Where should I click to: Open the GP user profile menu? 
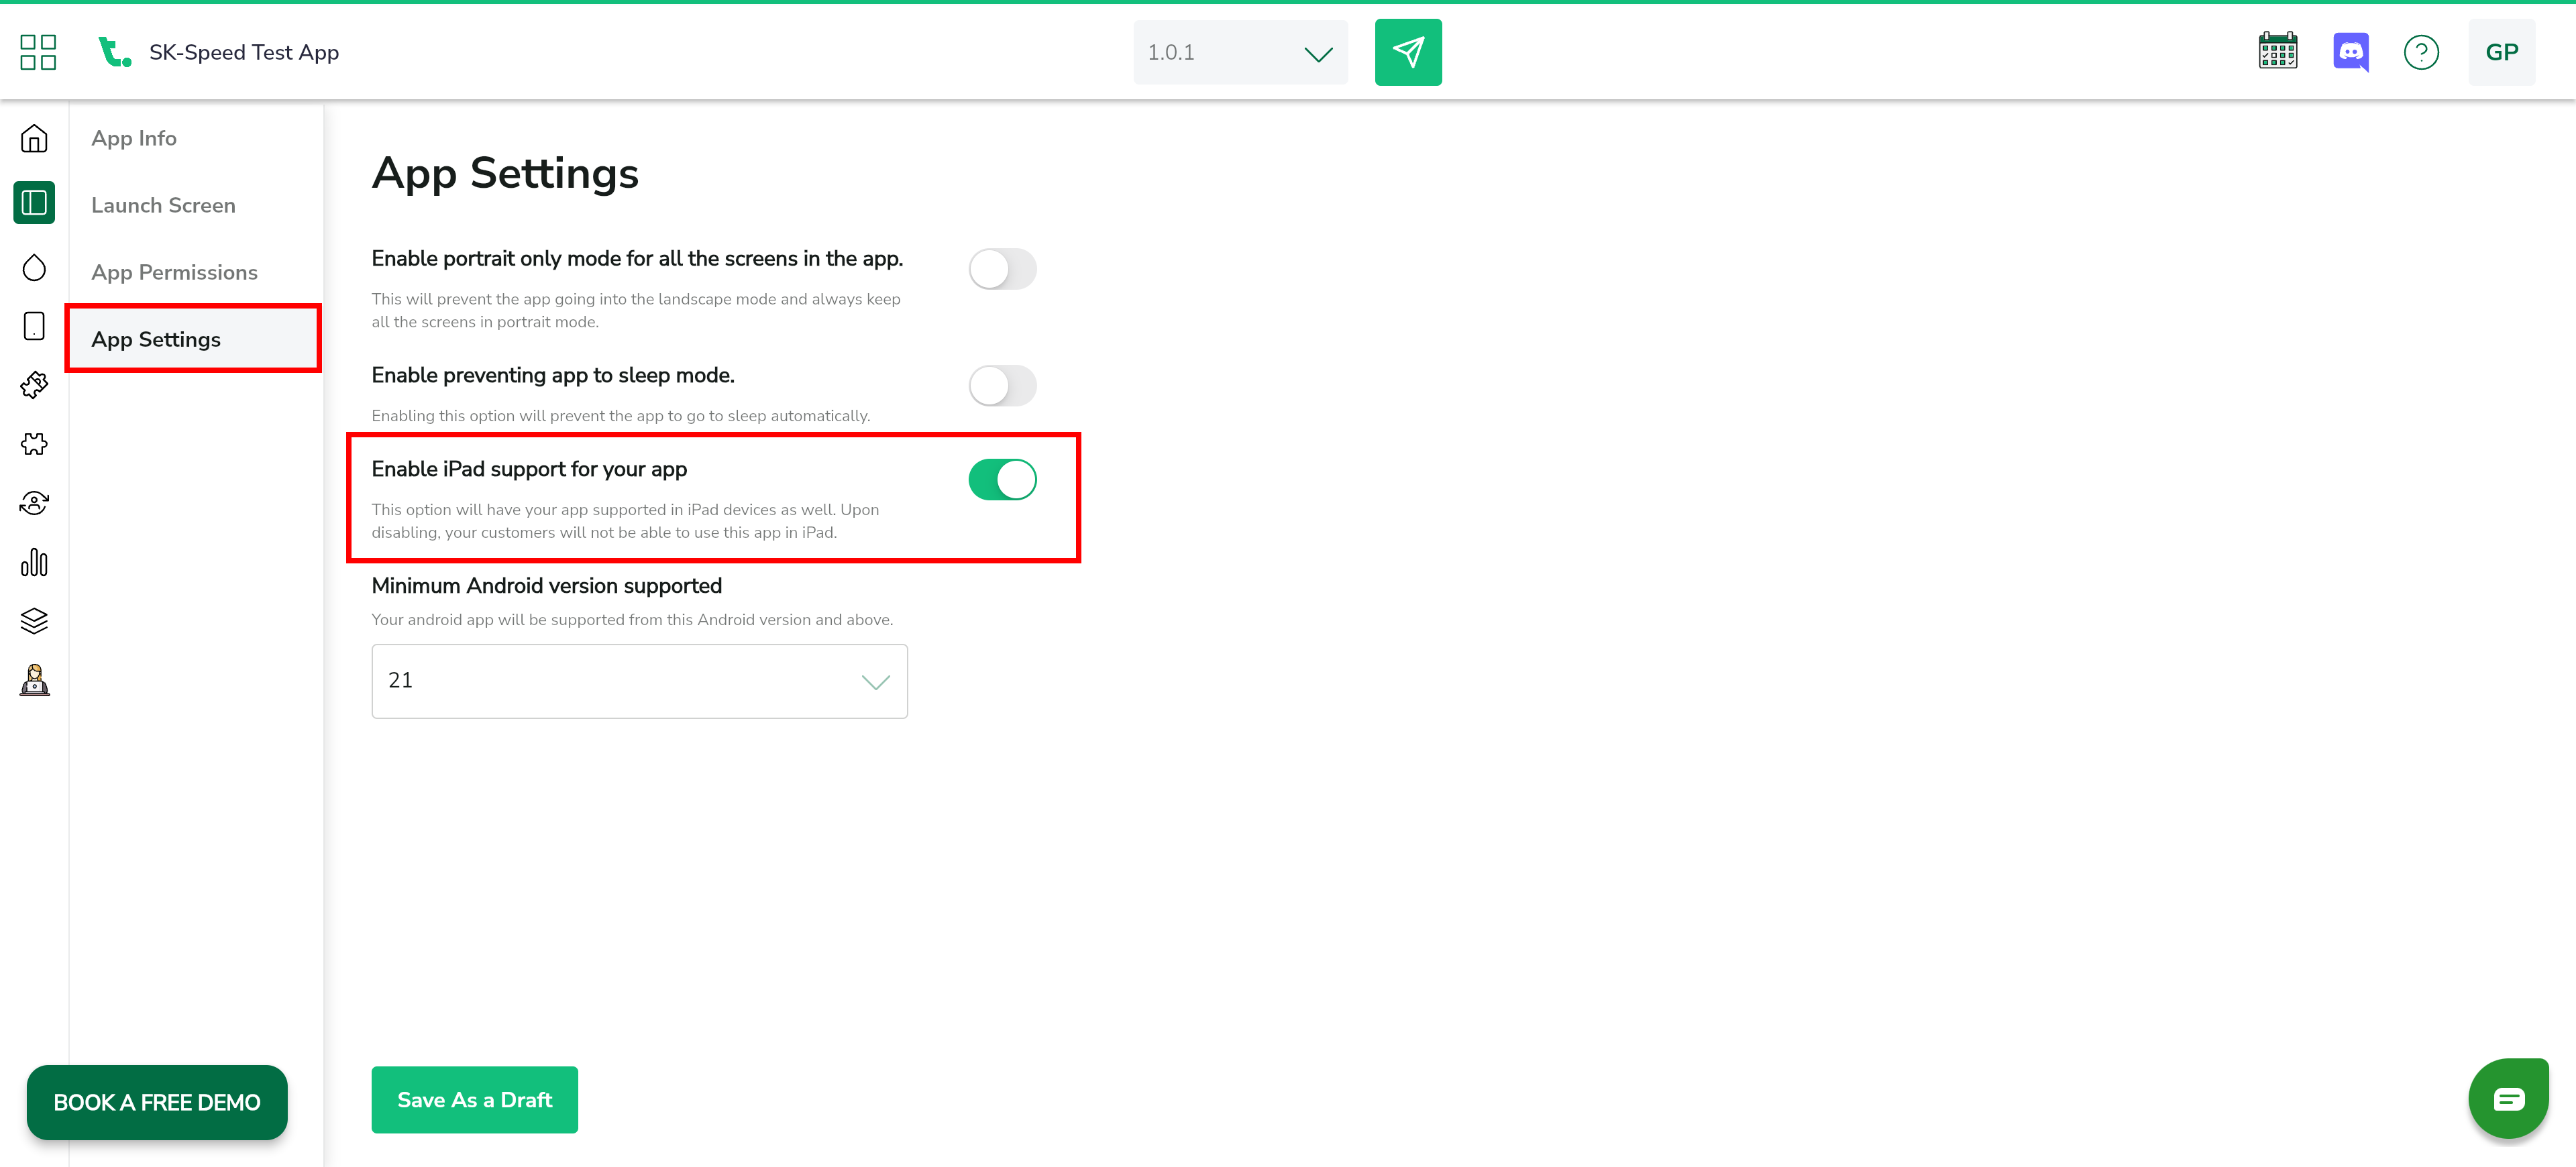click(2501, 52)
